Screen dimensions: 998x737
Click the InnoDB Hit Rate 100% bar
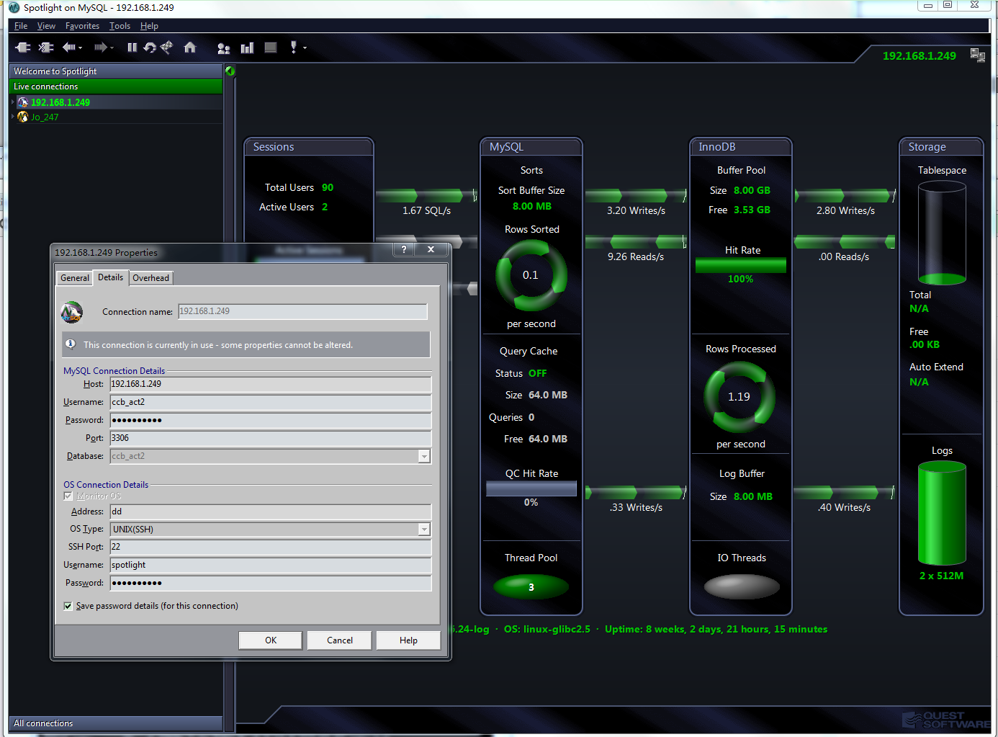click(741, 266)
